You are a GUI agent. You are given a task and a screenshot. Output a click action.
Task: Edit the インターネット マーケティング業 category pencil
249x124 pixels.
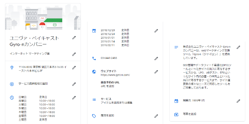(74, 54)
